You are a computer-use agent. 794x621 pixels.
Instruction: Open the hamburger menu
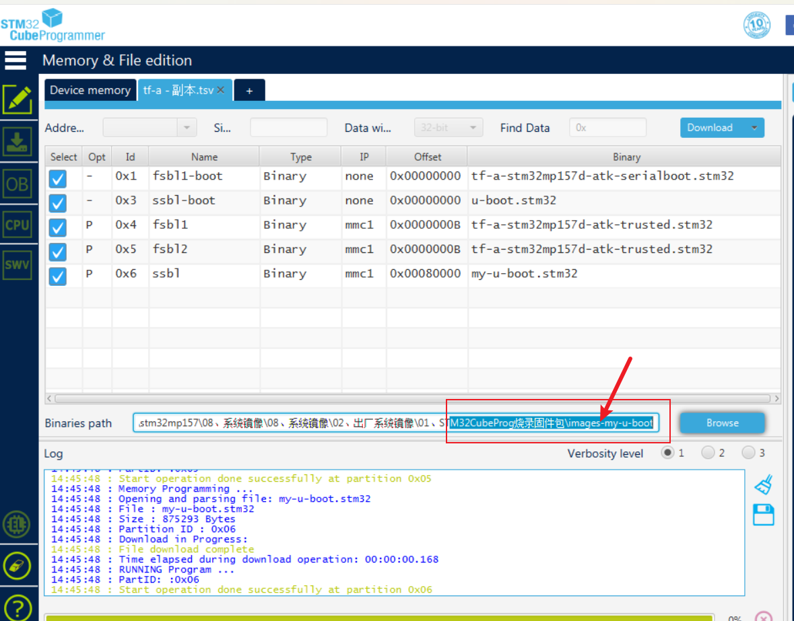pos(15,60)
